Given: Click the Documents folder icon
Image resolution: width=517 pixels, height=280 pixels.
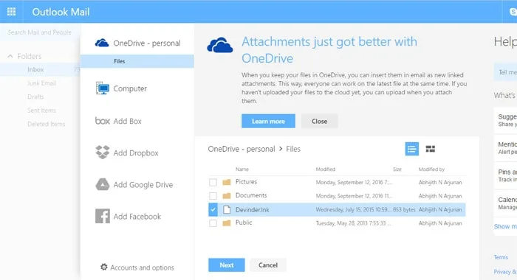Looking at the screenshot, I should pos(227,196).
